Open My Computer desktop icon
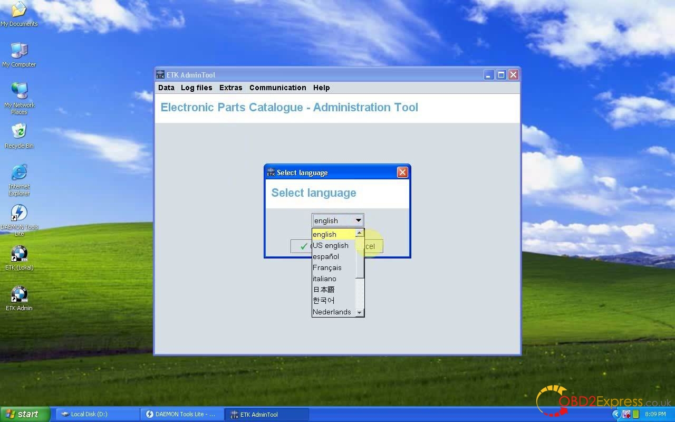675x422 pixels. click(19, 51)
